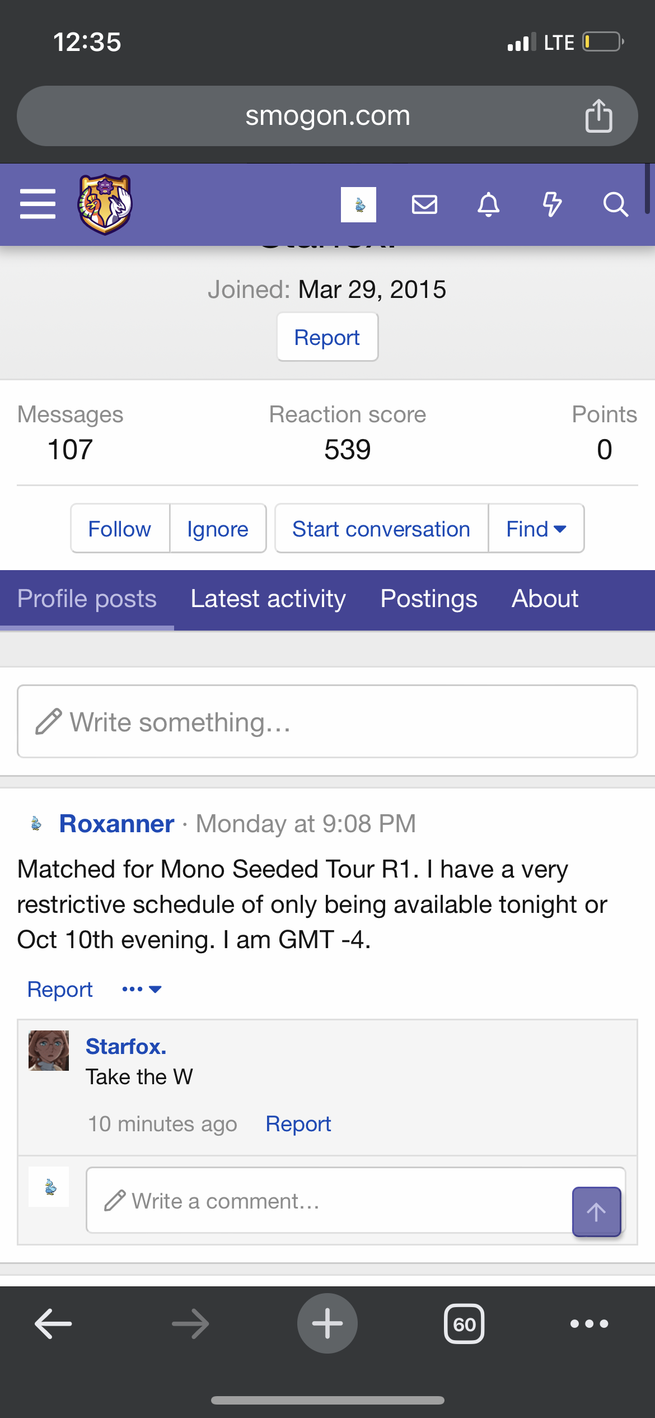Screen dimensions: 655x1418
Task: Open the inbox envelope icon
Action: (x=424, y=204)
